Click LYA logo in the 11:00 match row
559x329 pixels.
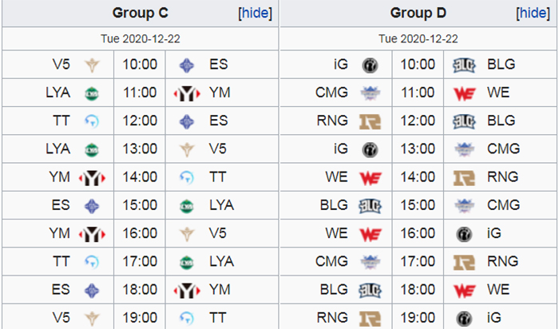coord(92,93)
